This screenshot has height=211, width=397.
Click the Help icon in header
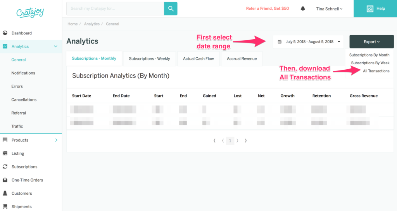[370, 9]
